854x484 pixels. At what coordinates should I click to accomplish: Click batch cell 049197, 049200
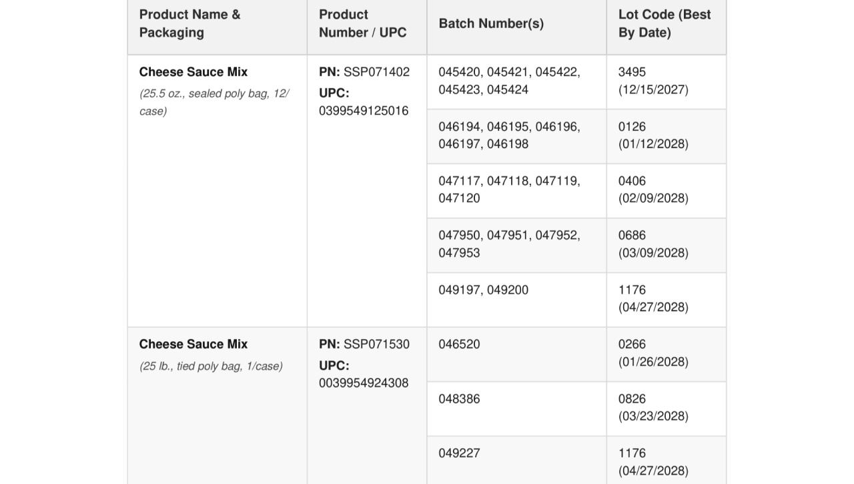pos(516,300)
